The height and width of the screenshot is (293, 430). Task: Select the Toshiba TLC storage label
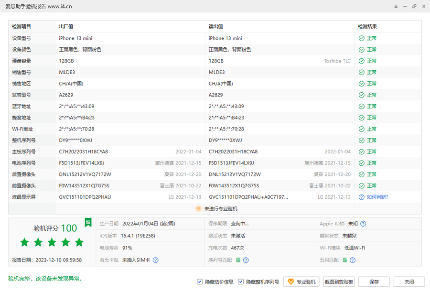point(337,61)
